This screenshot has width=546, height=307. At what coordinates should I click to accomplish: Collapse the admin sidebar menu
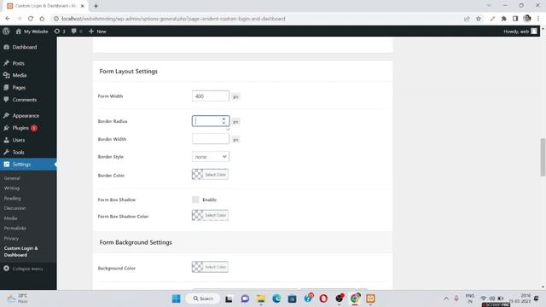point(23,269)
